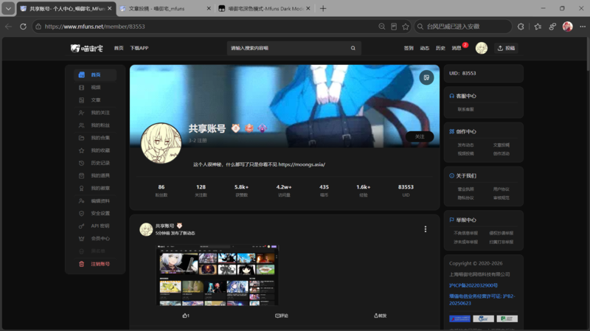
Task: Open 消息 with the red notification badge
Action: point(457,48)
